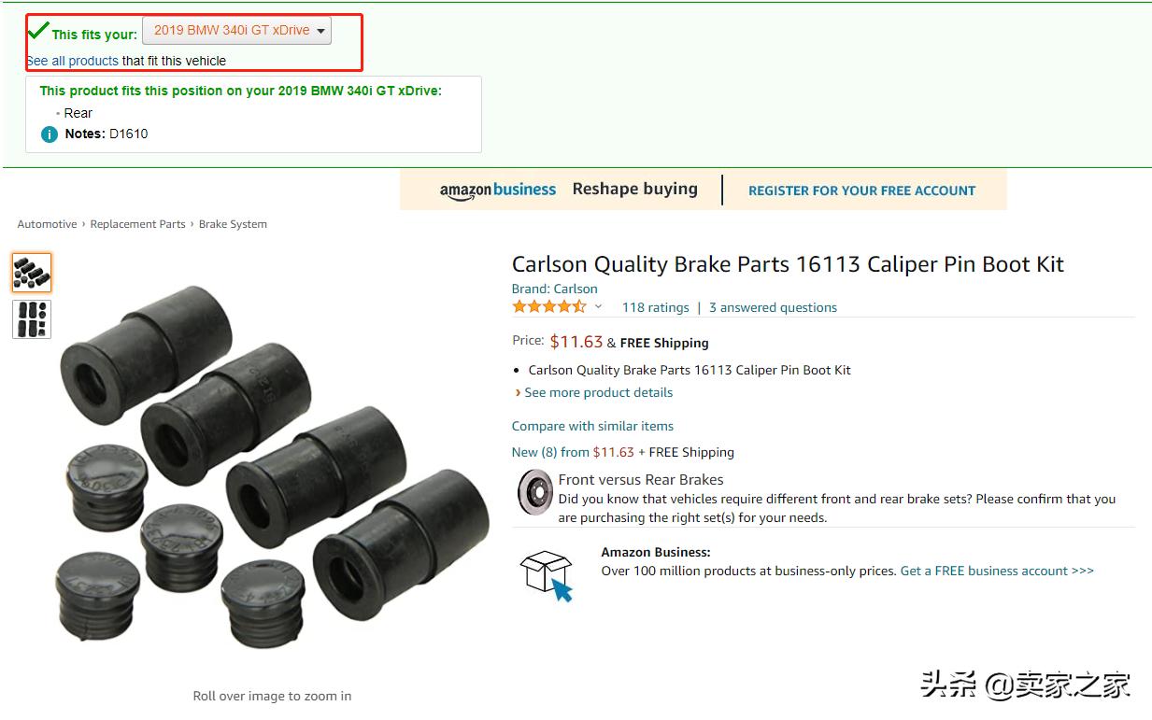Click the green fit checkmark icon

[x=38, y=29]
